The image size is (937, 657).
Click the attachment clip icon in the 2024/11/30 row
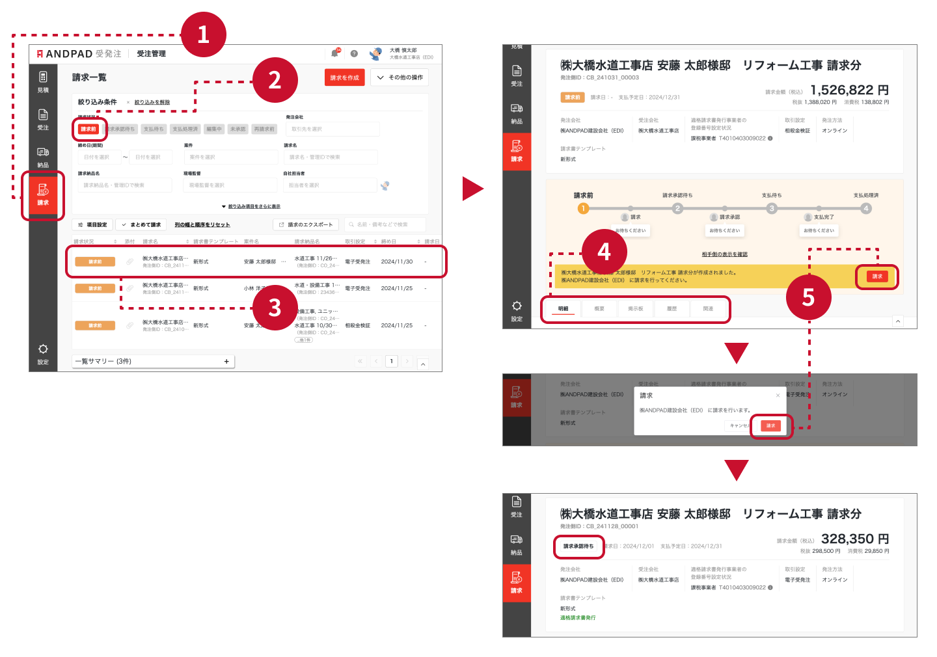pos(129,261)
